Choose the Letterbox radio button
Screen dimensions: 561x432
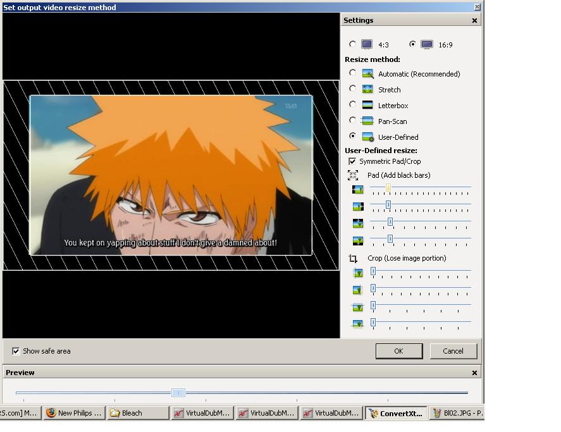pos(352,104)
